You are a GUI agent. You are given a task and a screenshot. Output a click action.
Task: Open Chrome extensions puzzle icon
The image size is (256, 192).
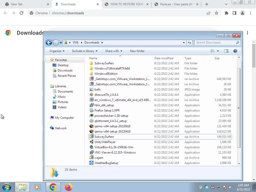[226, 13]
